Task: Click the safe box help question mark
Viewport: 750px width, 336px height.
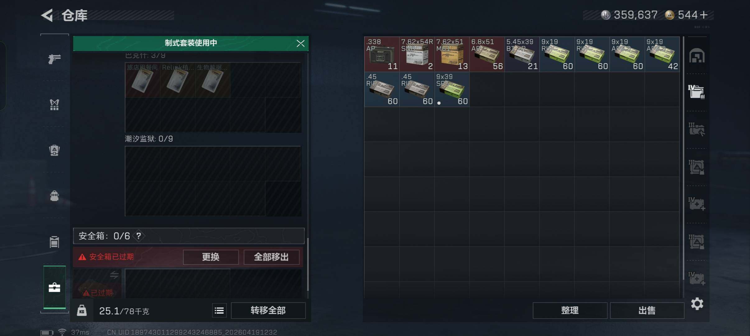Action: point(139,236)
